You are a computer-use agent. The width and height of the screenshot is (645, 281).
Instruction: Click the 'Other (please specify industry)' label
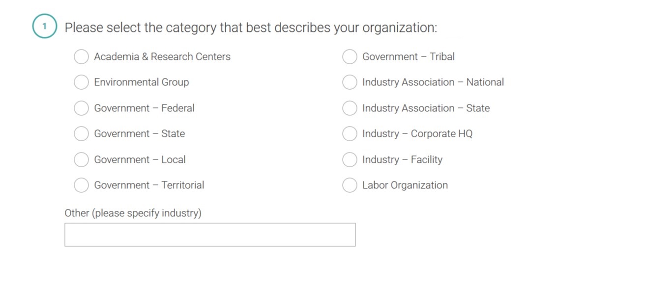click(133, 213)
